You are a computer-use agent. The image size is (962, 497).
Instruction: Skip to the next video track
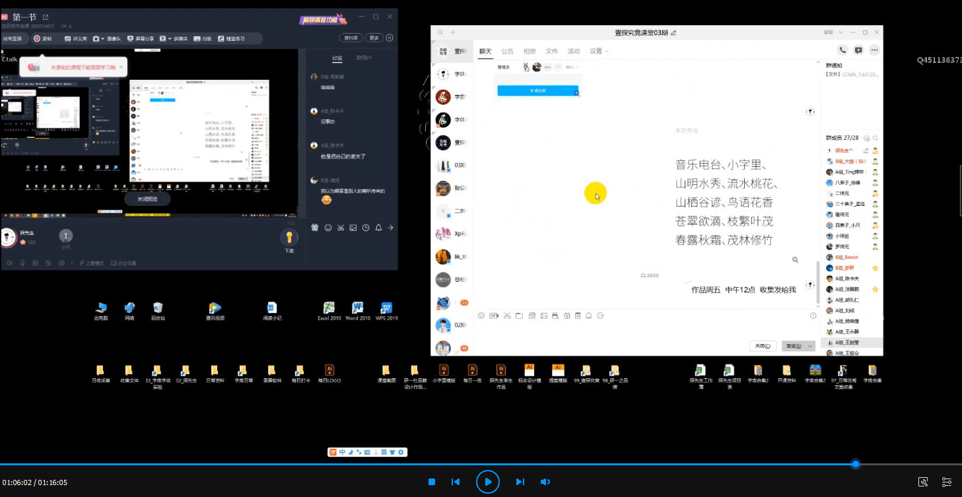click(x=520, y=482)
